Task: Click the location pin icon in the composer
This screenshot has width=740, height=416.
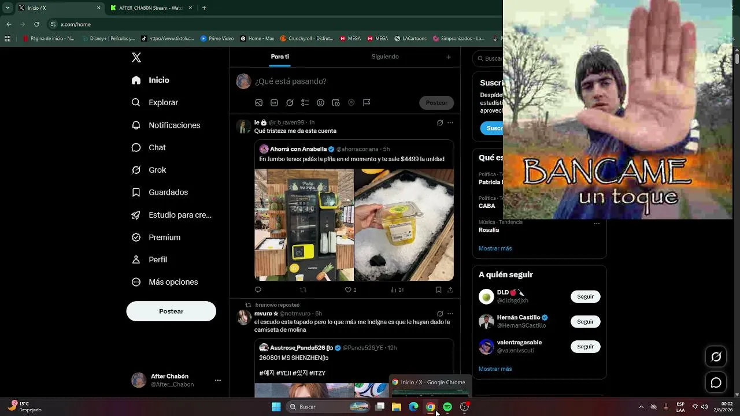Action: [351, 103]
